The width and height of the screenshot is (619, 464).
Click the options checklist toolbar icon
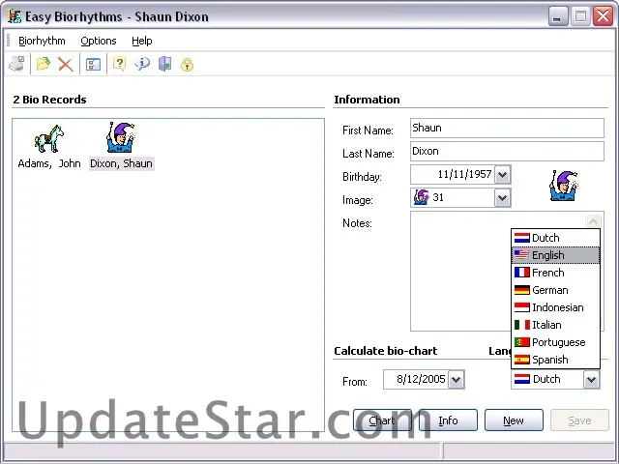click(x=93, y=64)
